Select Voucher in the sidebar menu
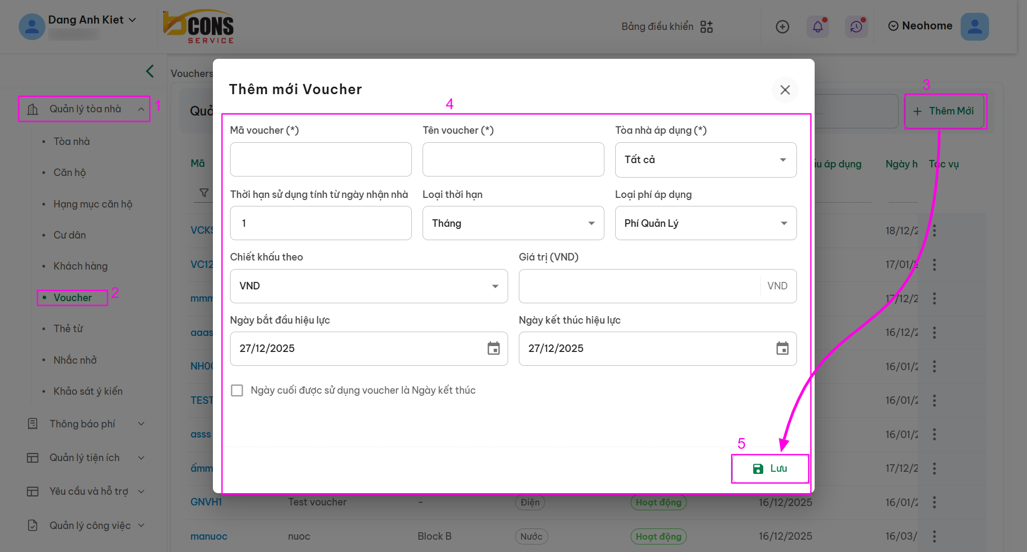The height and width of the screenshot is (552, 1027). [x=73, y=297]
